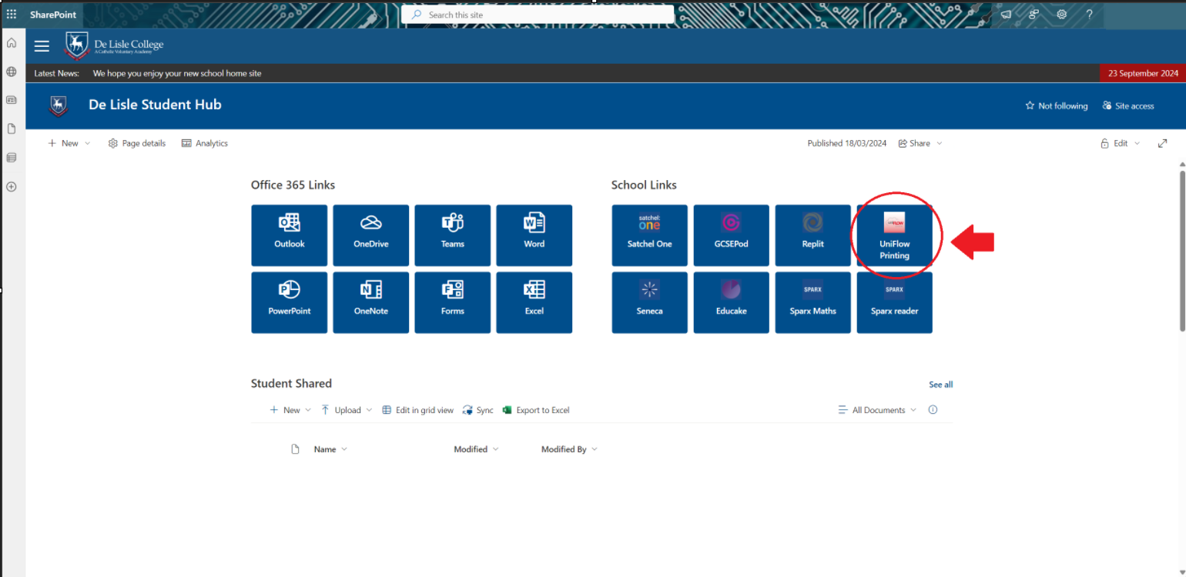Open the settings gear in top bar

1061,15
